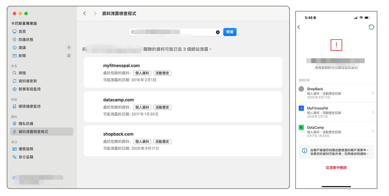This screenshot has height=196, width=389.
Task: Tap the red 從清單中刪除 link
Action: pos(336,167)
